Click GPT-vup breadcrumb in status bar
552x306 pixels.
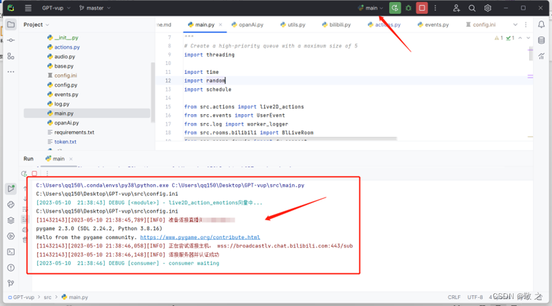pos(21,297)
